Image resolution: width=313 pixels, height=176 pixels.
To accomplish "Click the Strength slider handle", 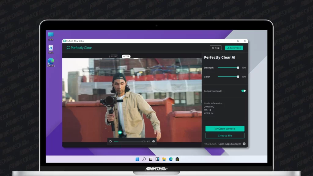I will 238,68.
